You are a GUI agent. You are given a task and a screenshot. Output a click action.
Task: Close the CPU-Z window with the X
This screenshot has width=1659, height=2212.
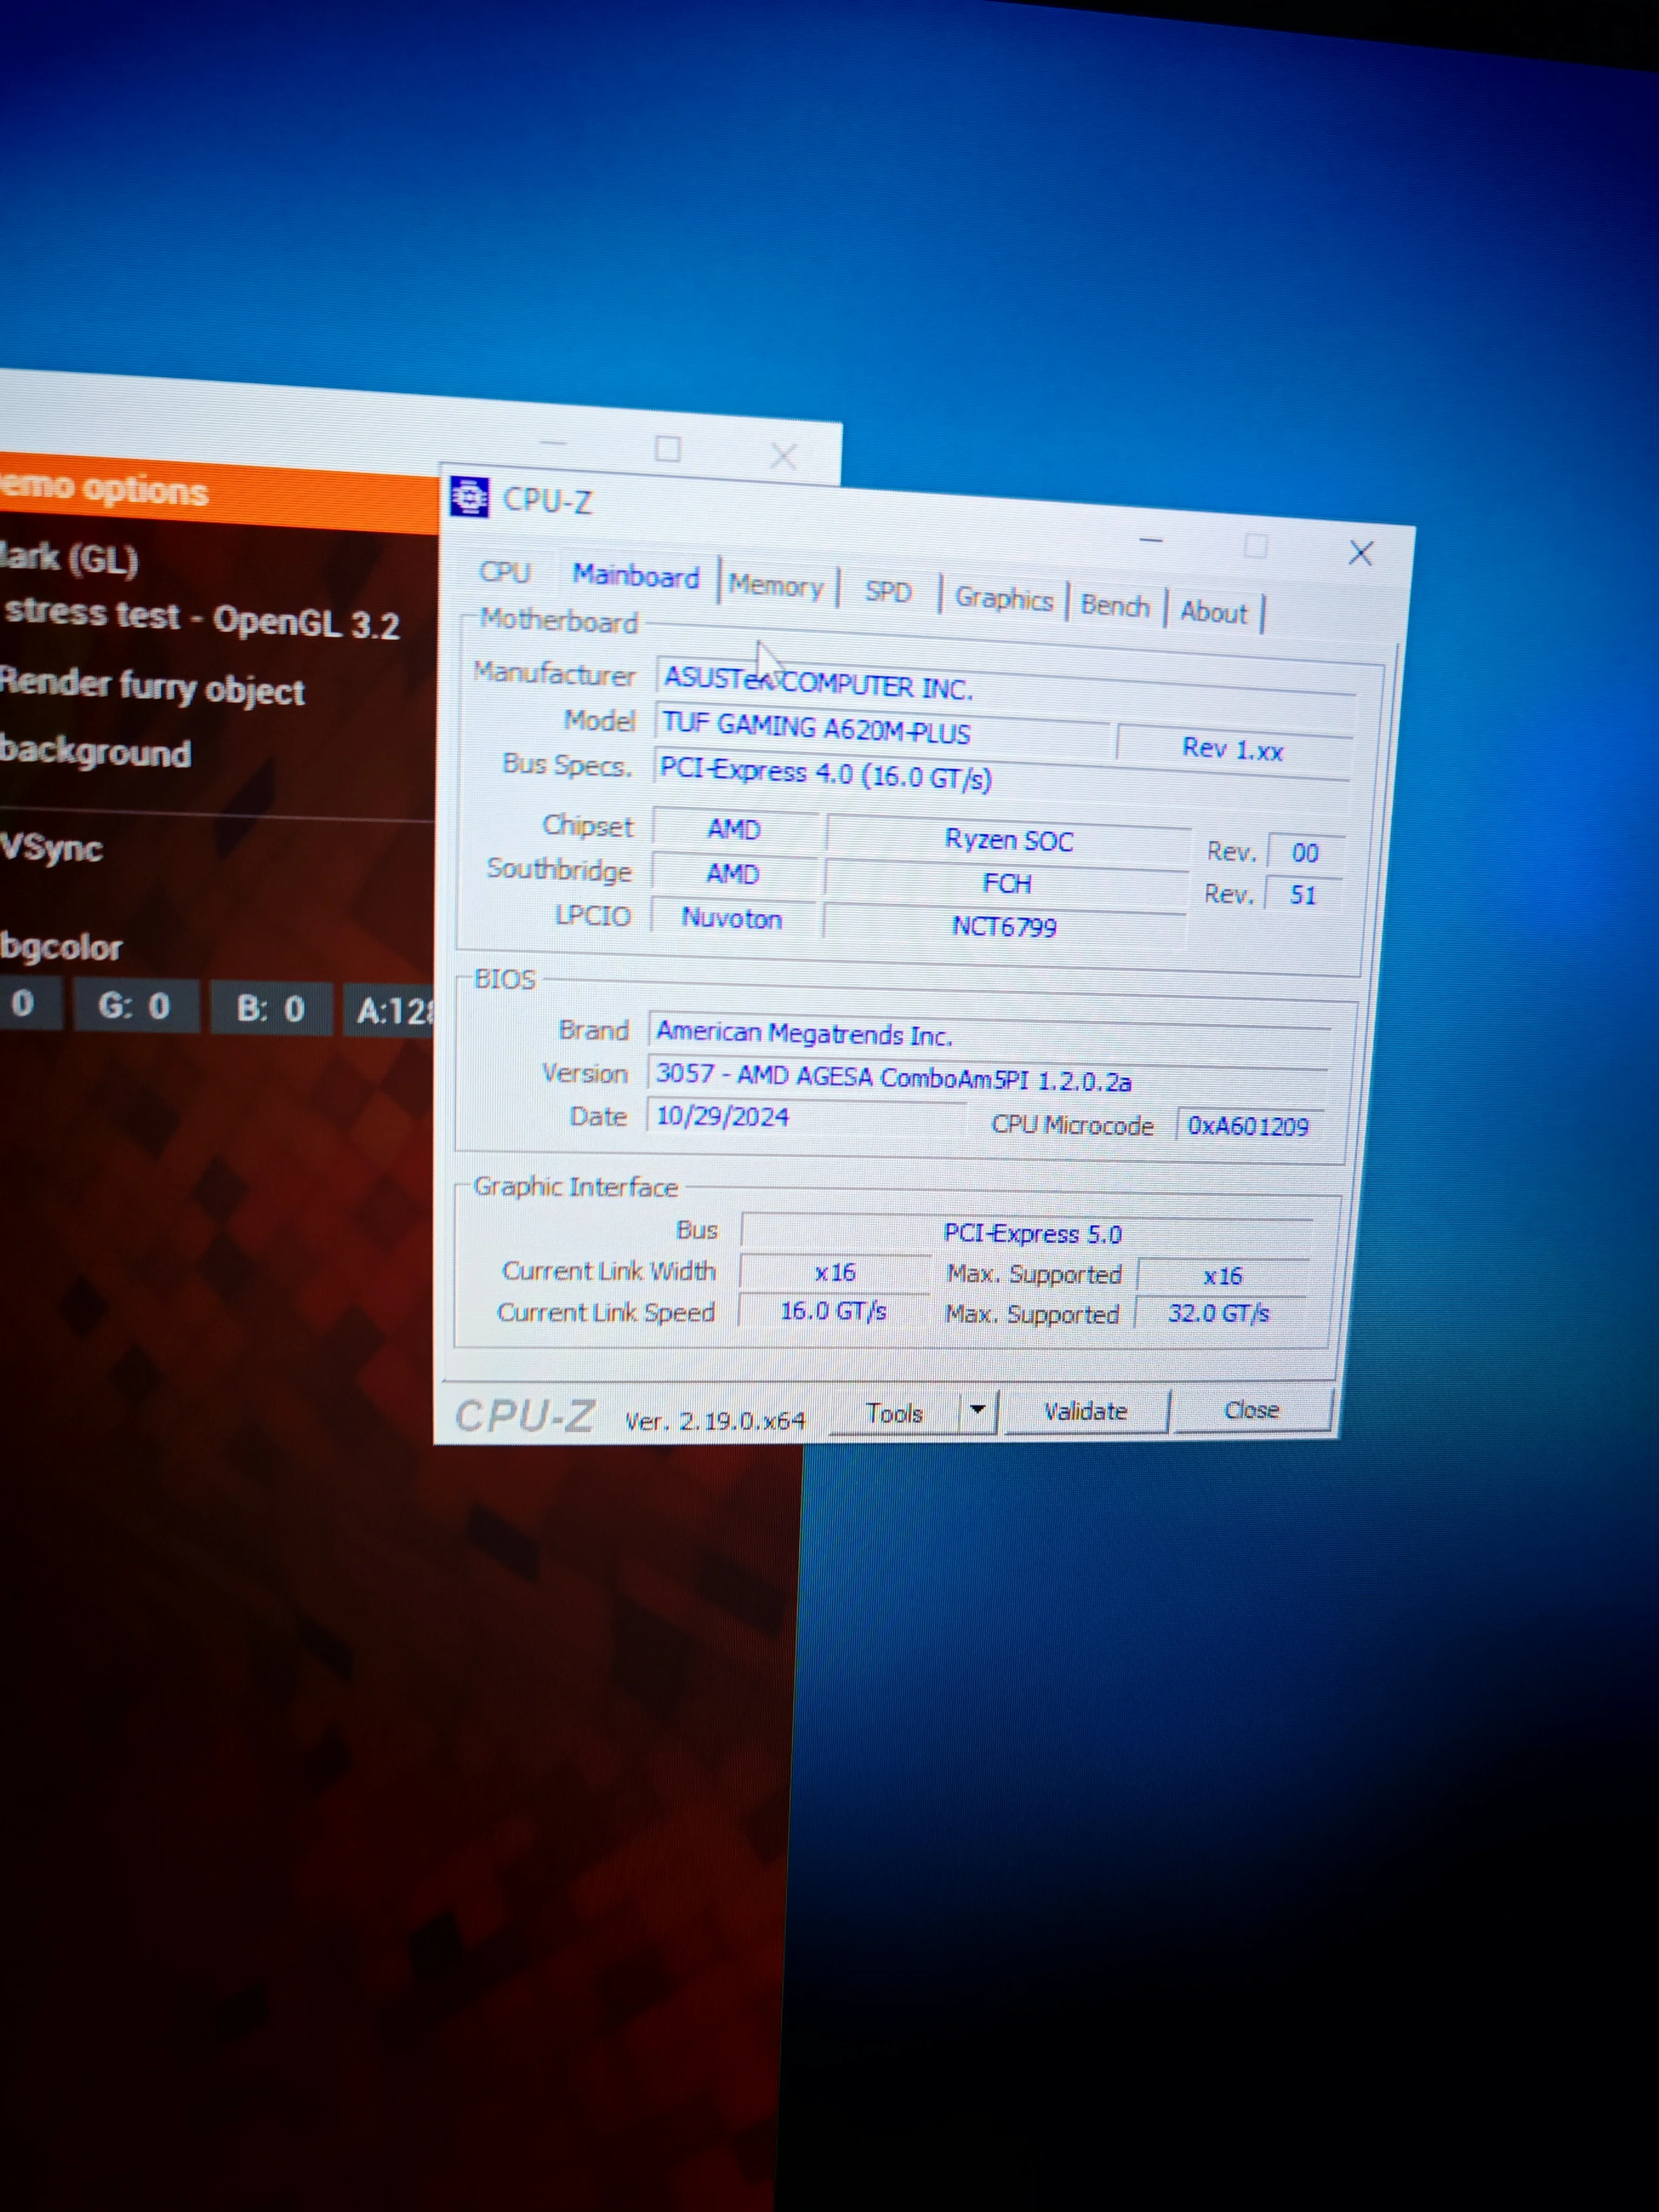[1360, 553]
